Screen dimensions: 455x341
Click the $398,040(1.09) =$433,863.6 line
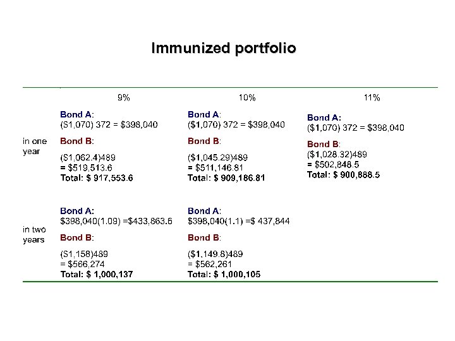pyautogui.click(x=116, y=221)
